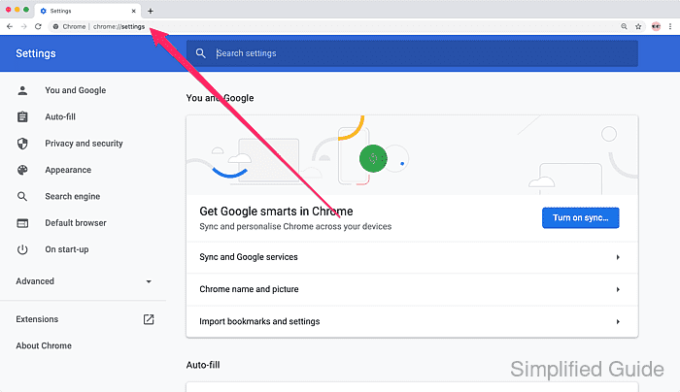Open a new tab with plus button
Viewport: 680px width, 392px height.
pyautogui.click(x=151, y=11)
